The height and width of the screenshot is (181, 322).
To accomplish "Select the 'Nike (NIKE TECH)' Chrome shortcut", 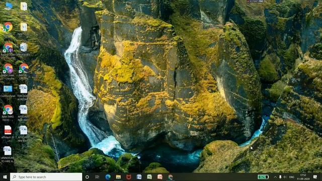I will point(8,113).
